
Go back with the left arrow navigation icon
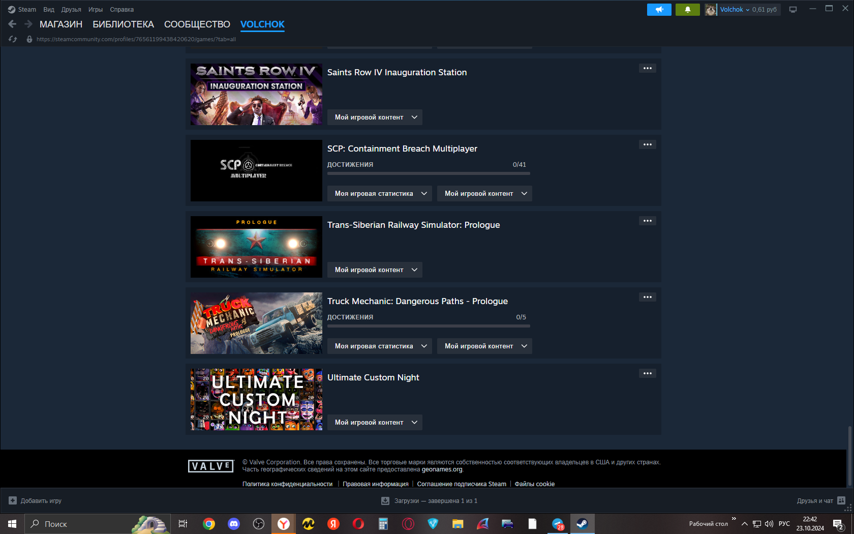(x=13, y=24)
